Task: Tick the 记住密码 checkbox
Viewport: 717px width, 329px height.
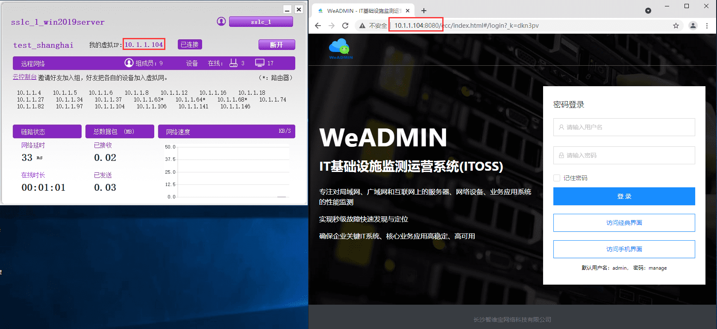Action: [x=557, y=178]
